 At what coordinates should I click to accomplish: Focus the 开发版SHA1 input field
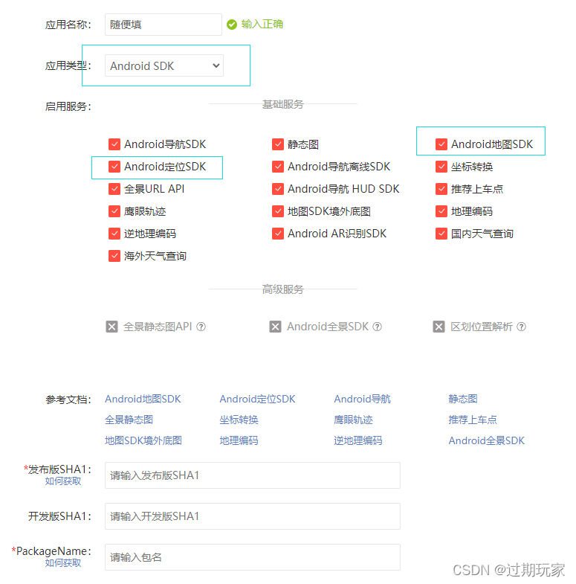click(x=253, y=516)
